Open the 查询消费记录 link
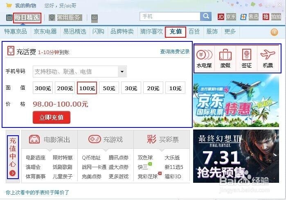 coord(175,52)
